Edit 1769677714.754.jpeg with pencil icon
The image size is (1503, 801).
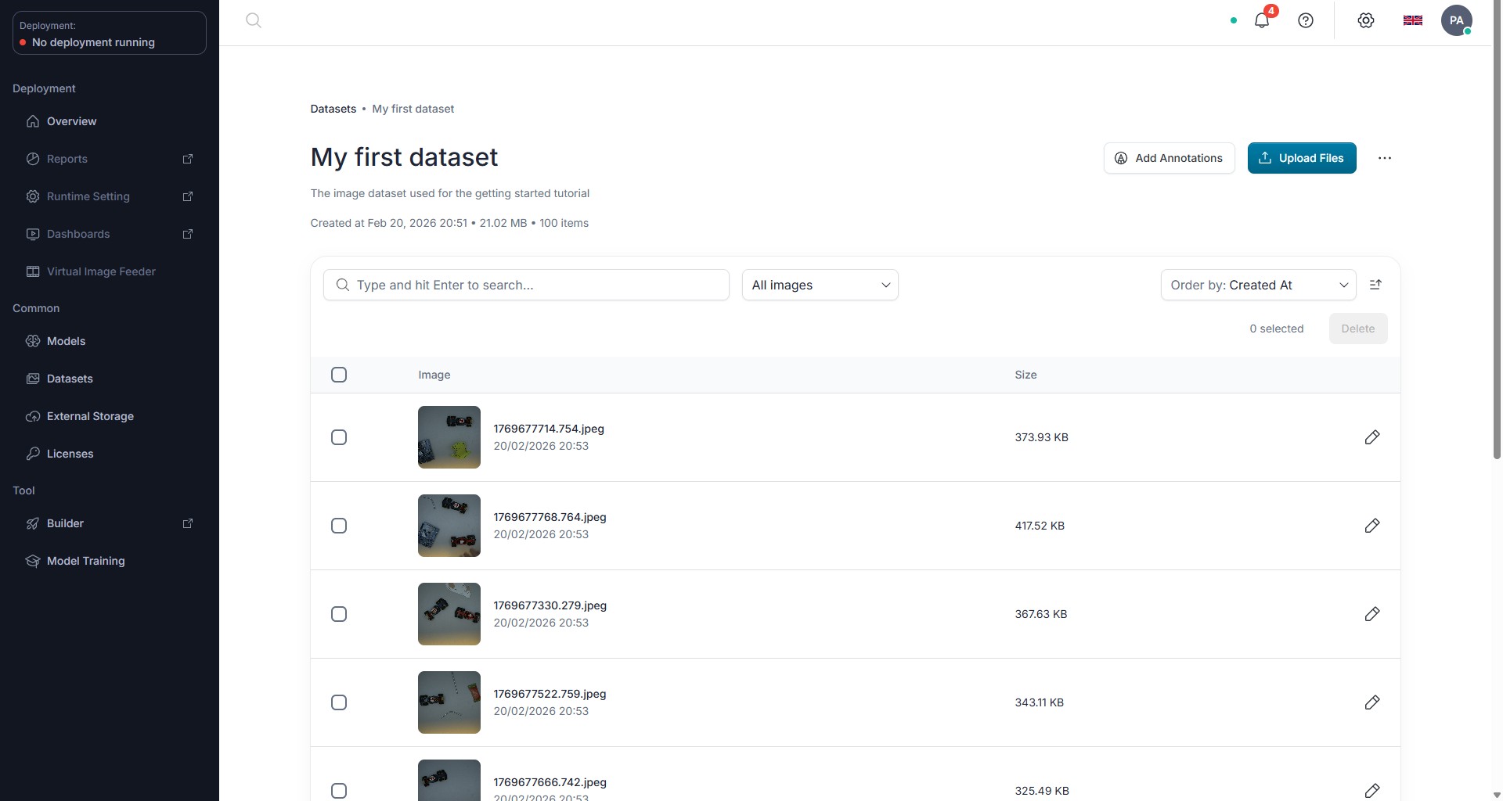[x=1372, y=437]
